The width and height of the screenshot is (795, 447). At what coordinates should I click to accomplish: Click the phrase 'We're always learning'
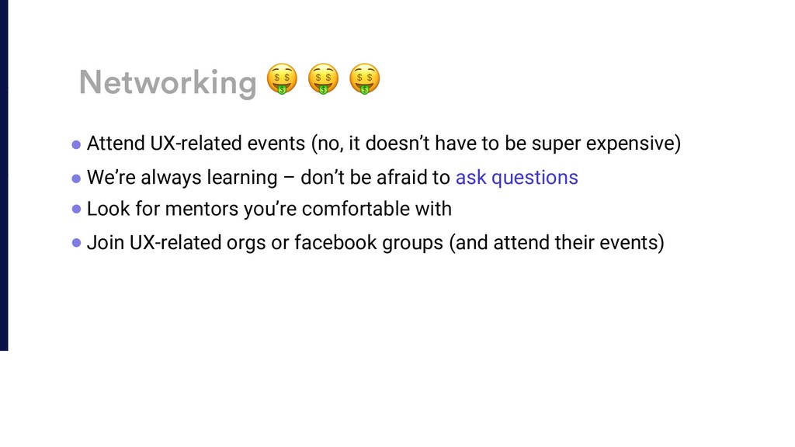[x=182, y=178]
